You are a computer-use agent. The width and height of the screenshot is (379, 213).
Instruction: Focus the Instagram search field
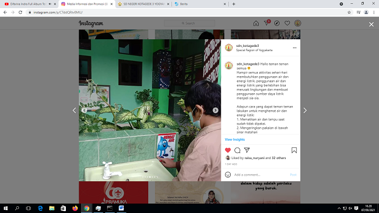(189, 23)
